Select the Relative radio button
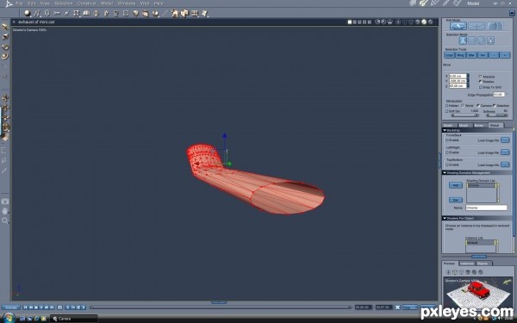Screen dimensions: 517x323 coord(481,82)
